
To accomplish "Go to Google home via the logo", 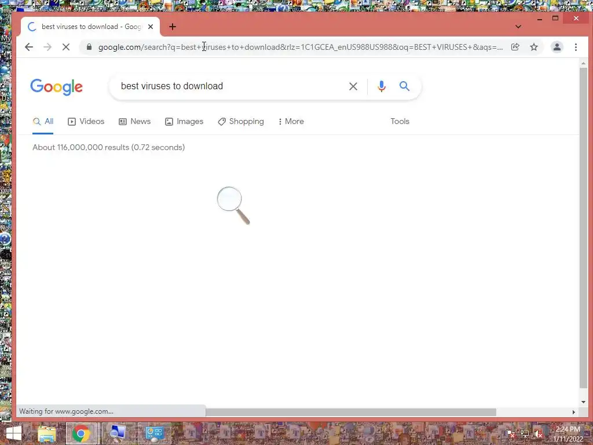I will [56, 87].
